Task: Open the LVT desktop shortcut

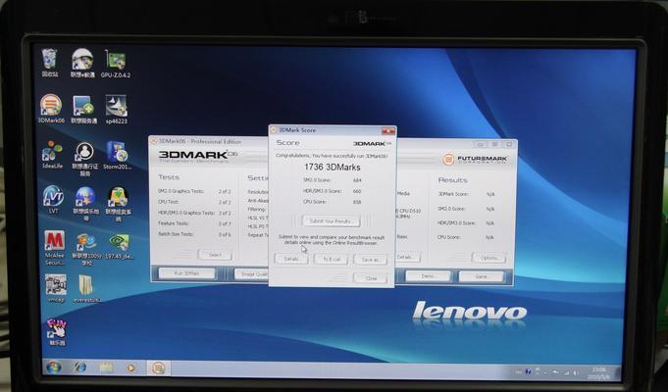Action: tap(53, 199)
